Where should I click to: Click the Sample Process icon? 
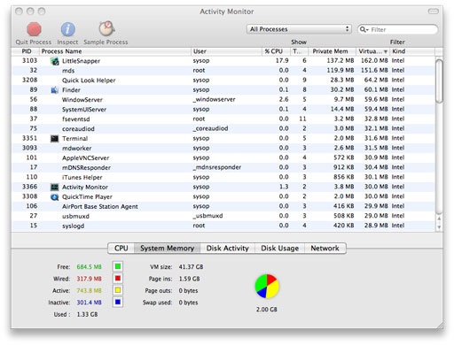[106, 28]
